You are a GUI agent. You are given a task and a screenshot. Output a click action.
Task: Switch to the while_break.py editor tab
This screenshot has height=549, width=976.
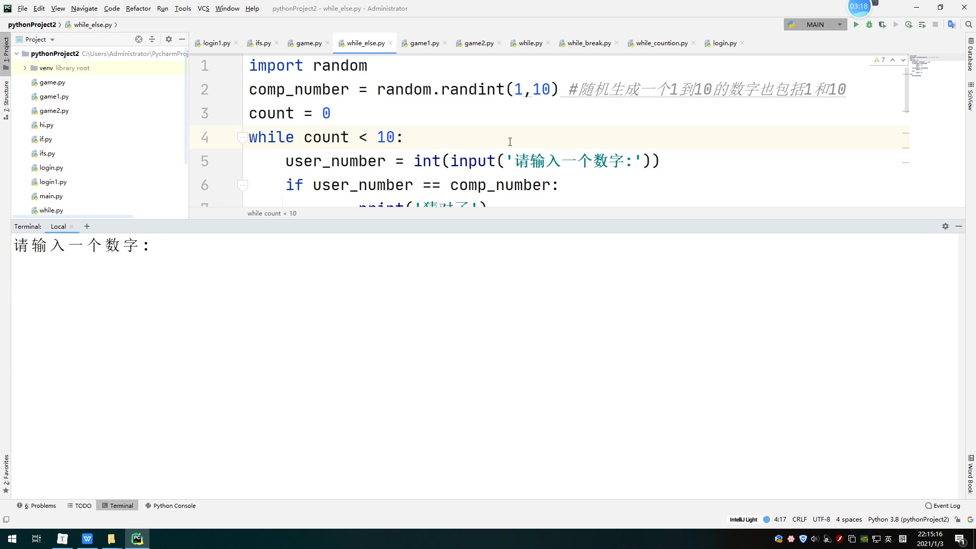[x=589, y=43]
